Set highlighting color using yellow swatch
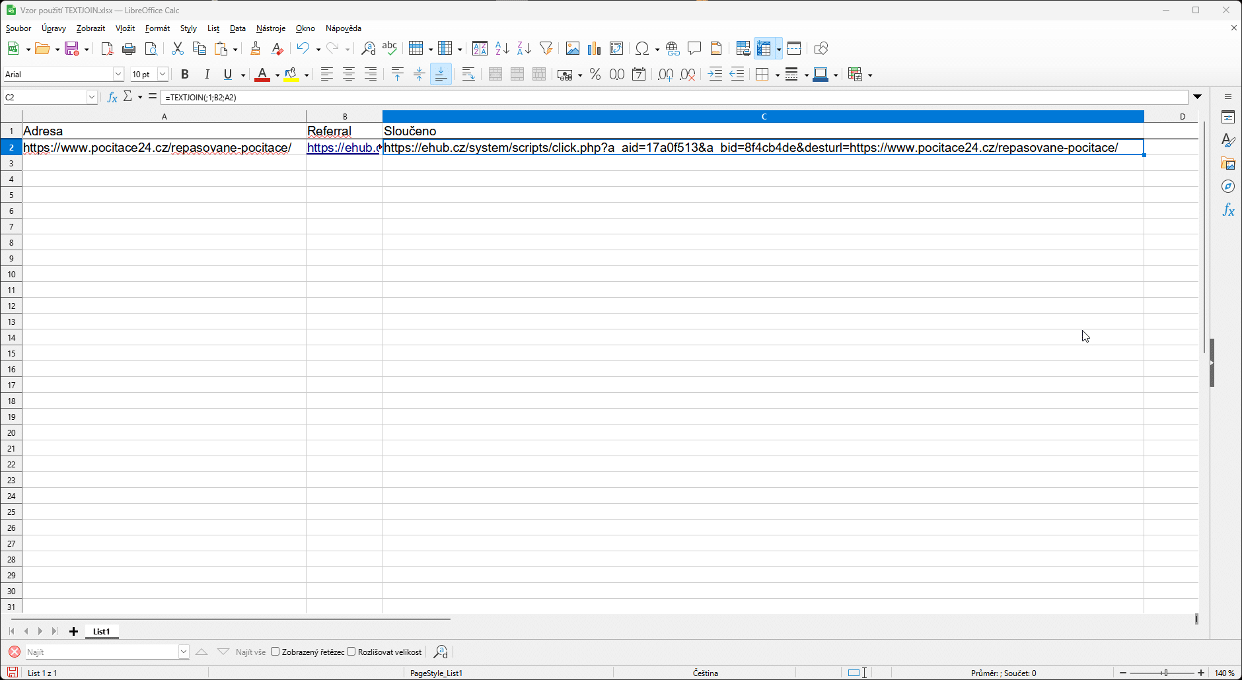1242x680 pixels. coord(293,74)
